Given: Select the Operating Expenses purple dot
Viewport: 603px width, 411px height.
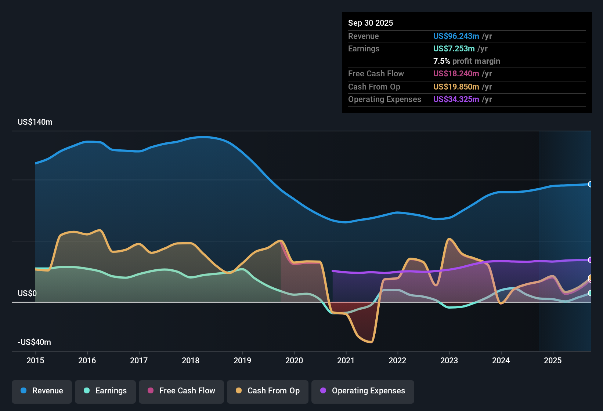Looking at the screenshot, I should point(322,391).
